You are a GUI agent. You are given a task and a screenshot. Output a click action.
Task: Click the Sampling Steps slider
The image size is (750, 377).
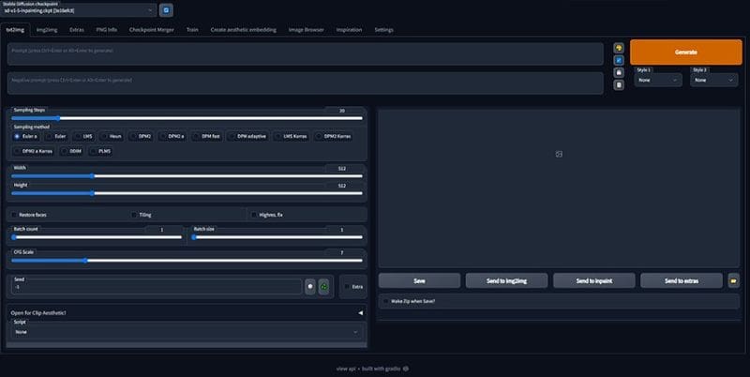click(x=187, y=118)
